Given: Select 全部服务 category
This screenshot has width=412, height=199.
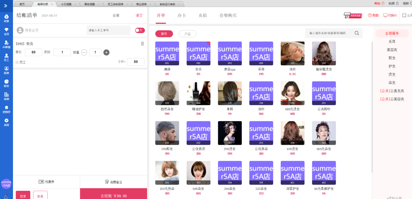Looking at the screenshot, I should pyautogui.click(x=392, y=33).
